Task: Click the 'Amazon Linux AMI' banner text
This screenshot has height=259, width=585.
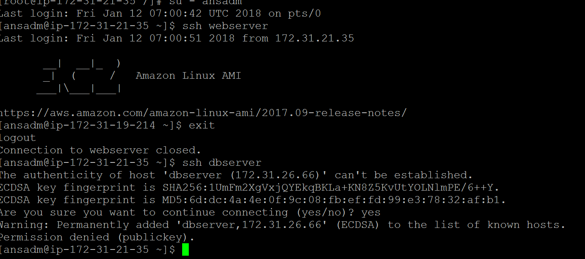Action: 188,76
